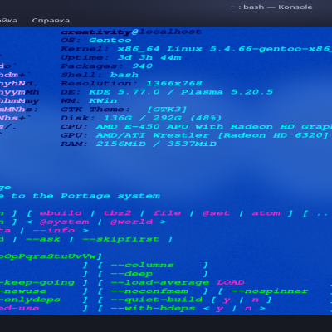Click the '--nospinner' option text

point(270,291)
